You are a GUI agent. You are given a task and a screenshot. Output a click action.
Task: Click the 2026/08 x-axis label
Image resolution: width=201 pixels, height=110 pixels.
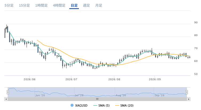click(x=114, y=79)
